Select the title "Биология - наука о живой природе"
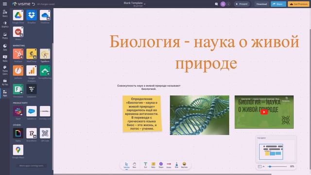 pos(205,52)
